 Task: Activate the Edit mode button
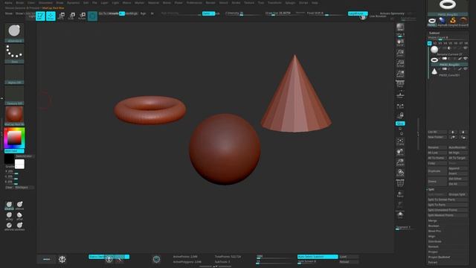point(40,16)
